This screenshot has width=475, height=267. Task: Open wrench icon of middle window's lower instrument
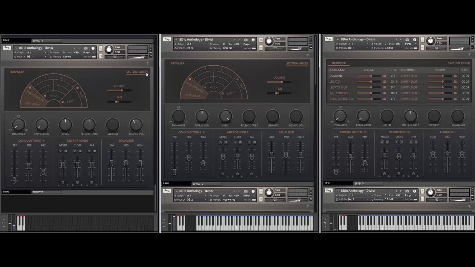[167, 191]
